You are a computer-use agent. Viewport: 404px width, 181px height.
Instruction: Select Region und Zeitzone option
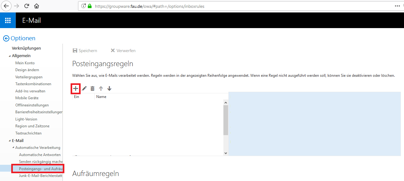tap(32, 126)
